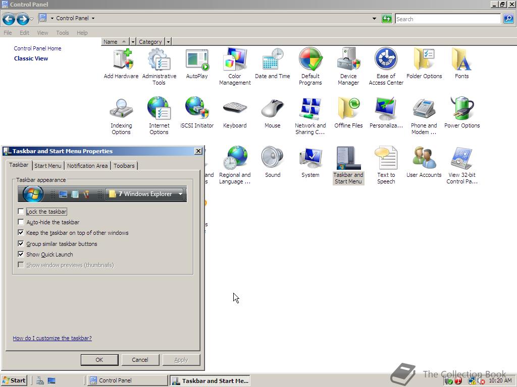This screenshot has height=387, width=517.
Task: Click OK in Taskbar properties dialog
Action: tap(99, 360)
